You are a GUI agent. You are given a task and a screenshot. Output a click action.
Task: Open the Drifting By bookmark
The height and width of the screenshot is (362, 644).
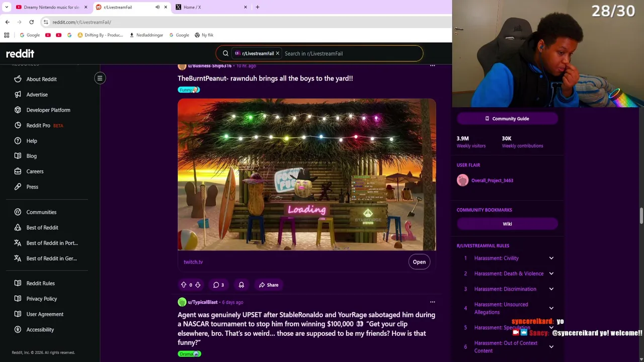tap(100, 35)
